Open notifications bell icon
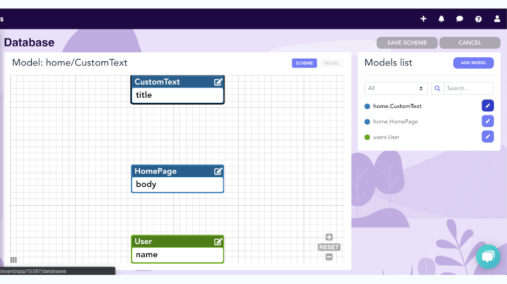The width and height of the screenshot is (507, 284). pyautogui.click(x=441, y=19)
